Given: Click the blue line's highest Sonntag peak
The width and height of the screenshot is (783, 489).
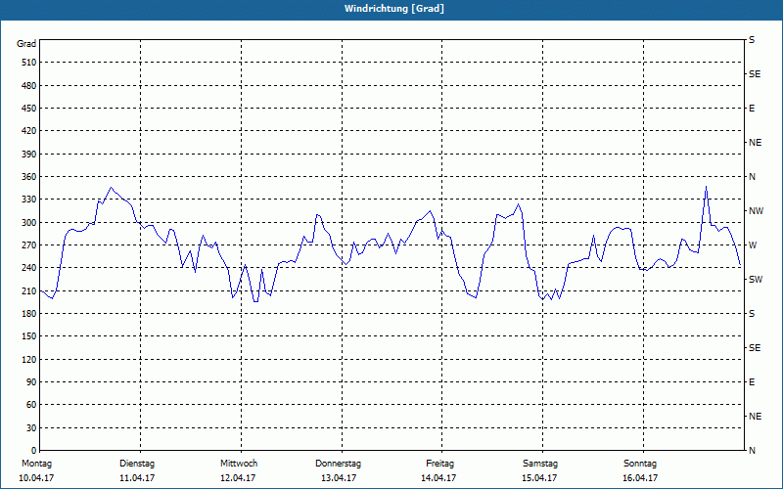Looking at the screenshot, I should 706,187.
